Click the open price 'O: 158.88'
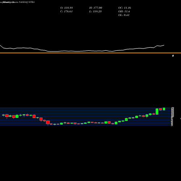Viewport: 181px width, 181px height. click(67, 8)
